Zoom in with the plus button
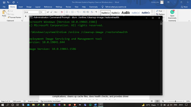191x107 pixels. (184, 101)
